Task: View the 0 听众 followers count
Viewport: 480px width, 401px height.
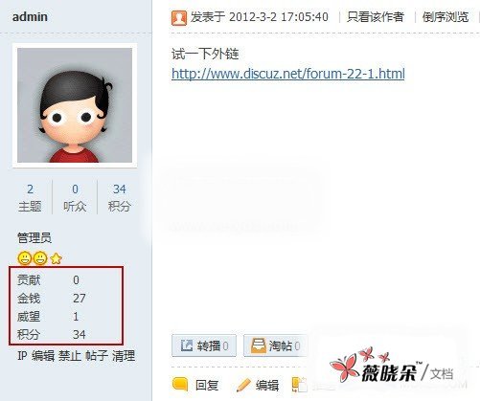Action: 75,197
